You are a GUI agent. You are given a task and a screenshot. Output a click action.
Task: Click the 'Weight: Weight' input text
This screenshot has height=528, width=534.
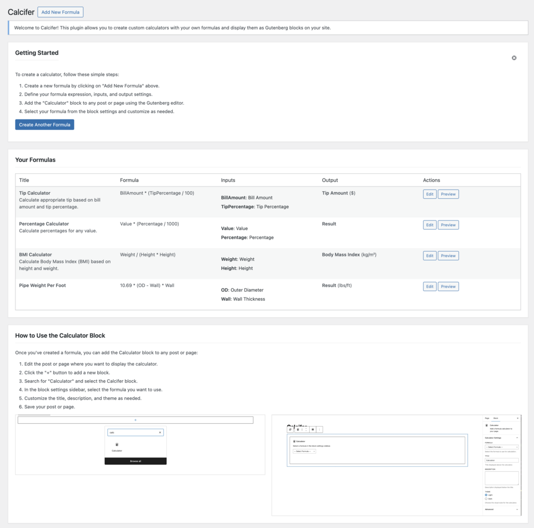[238, 259]
